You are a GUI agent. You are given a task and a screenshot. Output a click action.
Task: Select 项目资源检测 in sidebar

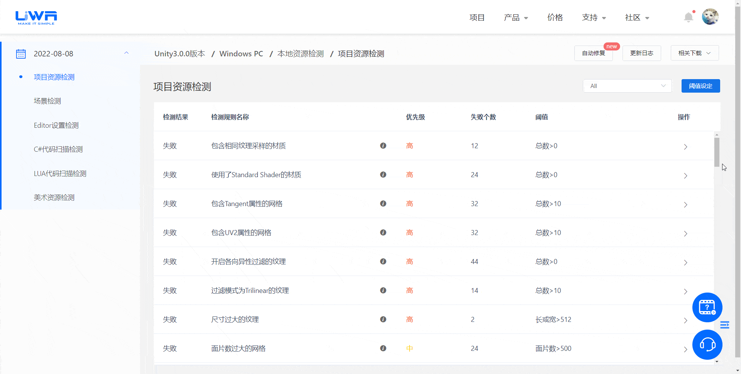coord(54,77)
